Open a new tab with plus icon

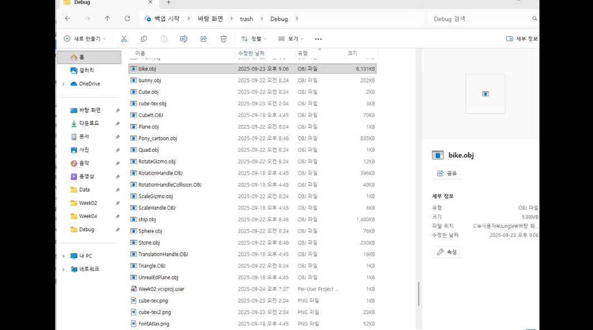pos(168,3)
